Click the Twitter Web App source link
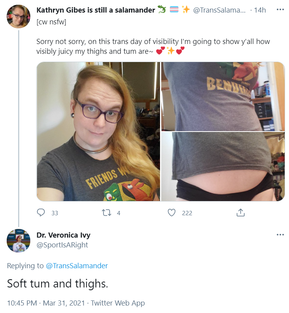This screenshot has height=313, width=289. 118,303
